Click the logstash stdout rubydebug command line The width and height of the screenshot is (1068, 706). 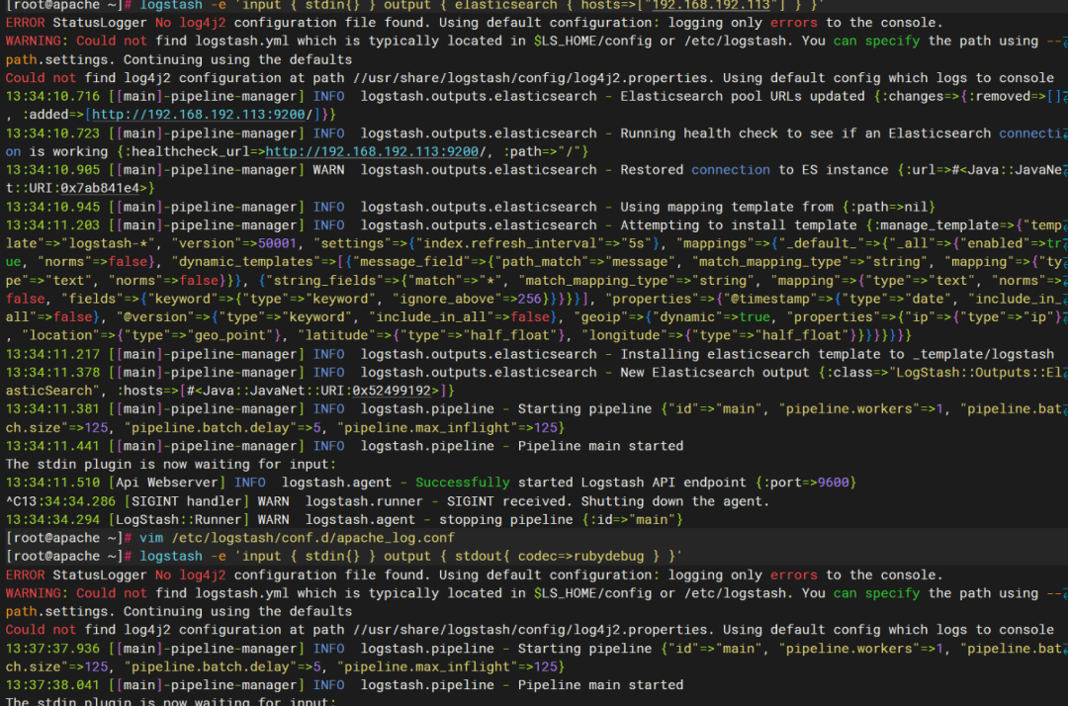coord(410,557)
